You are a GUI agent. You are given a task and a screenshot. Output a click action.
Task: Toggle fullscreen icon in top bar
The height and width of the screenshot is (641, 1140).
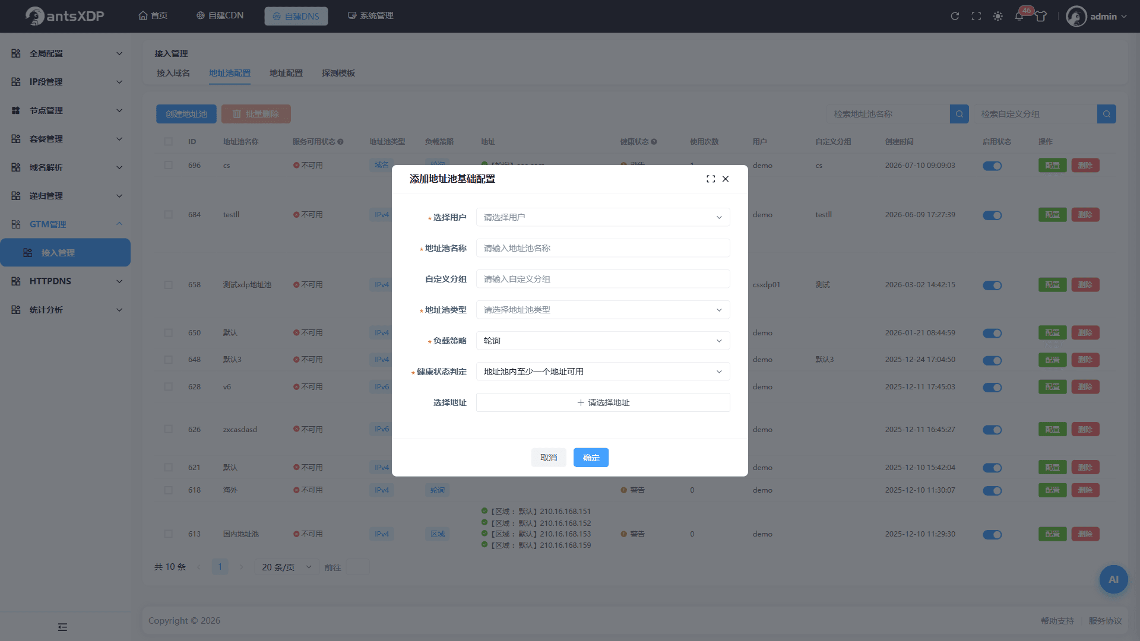pyautogui.click(x=976, y=16)
